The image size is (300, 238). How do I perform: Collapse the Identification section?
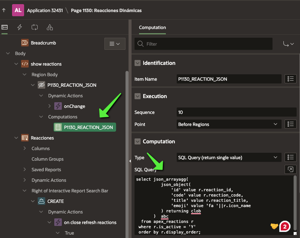[138, 63]
